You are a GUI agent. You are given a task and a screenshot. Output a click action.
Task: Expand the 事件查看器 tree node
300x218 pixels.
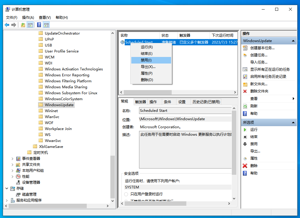(x=12, y=159)
